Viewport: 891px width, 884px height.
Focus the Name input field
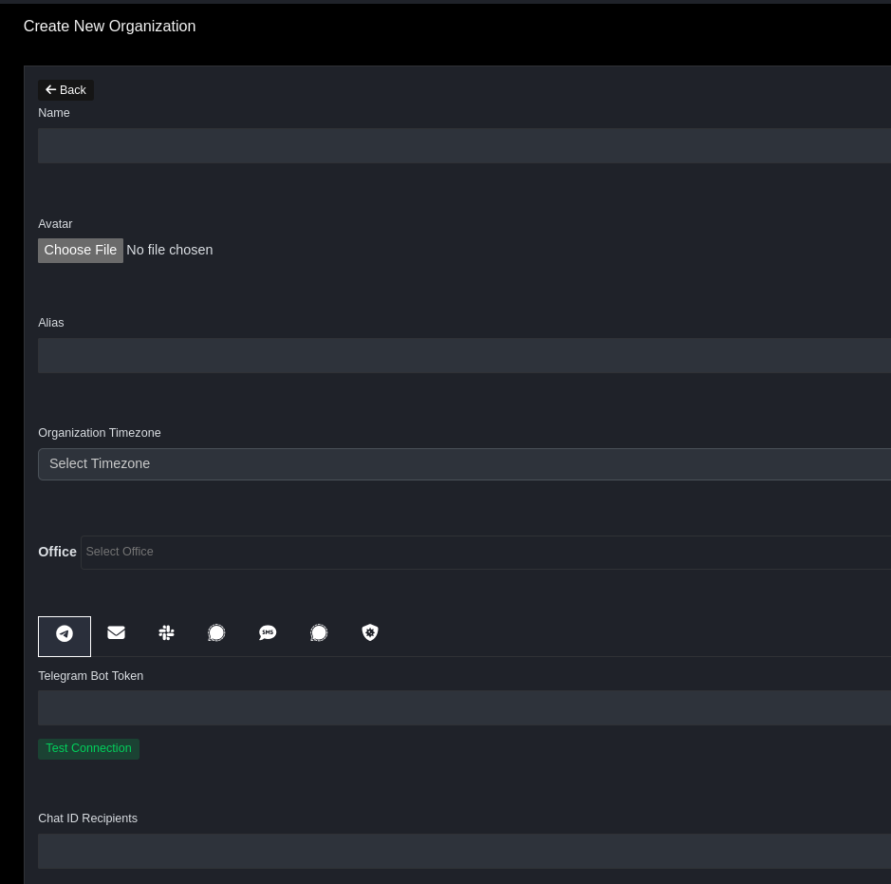point(464,146)
